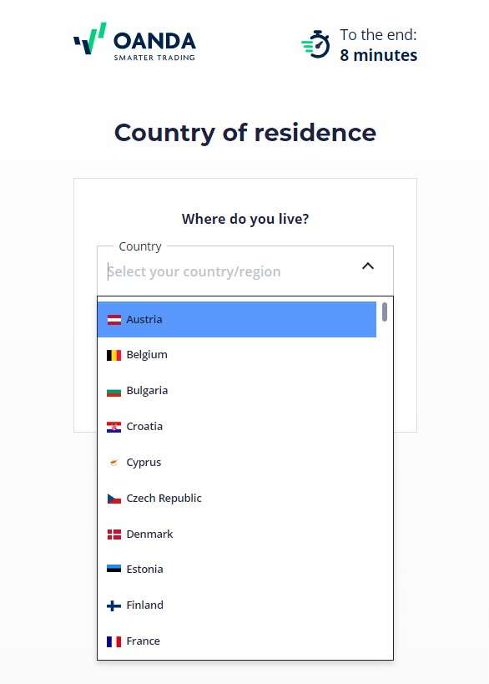The width and height of the screenshot is (489, 684).
Task: Choose Czech Republic option
Action: coord(237,498)
